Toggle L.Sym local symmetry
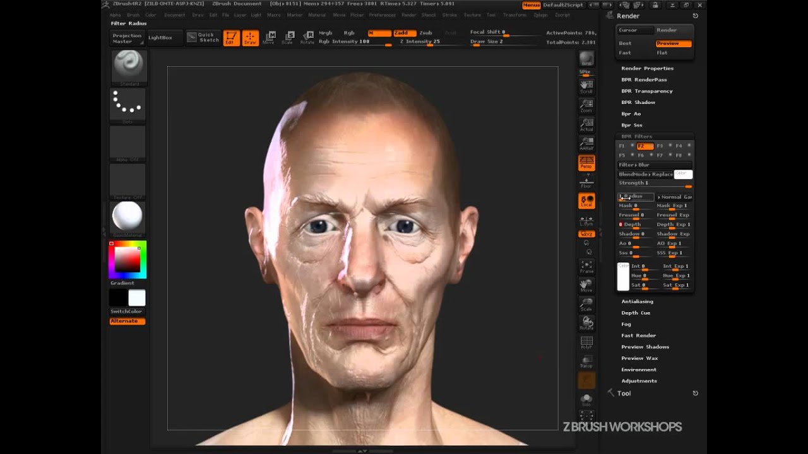This screenshot has height=454, width=808. tap(586, 220)
